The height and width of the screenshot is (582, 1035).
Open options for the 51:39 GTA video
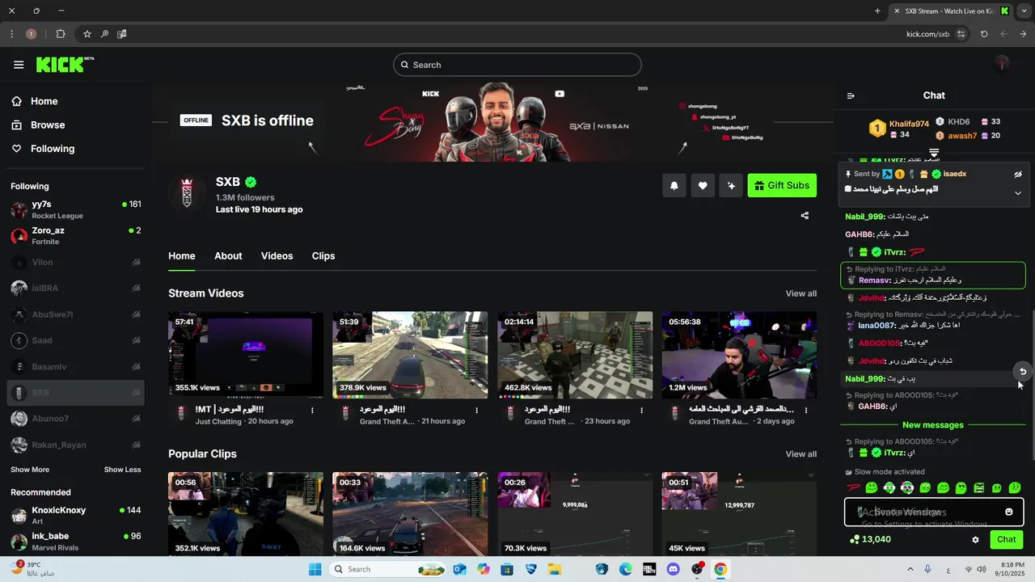(476, 411)
